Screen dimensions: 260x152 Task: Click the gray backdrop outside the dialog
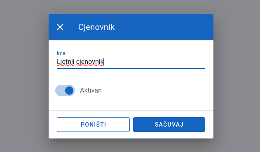[23, 76]
